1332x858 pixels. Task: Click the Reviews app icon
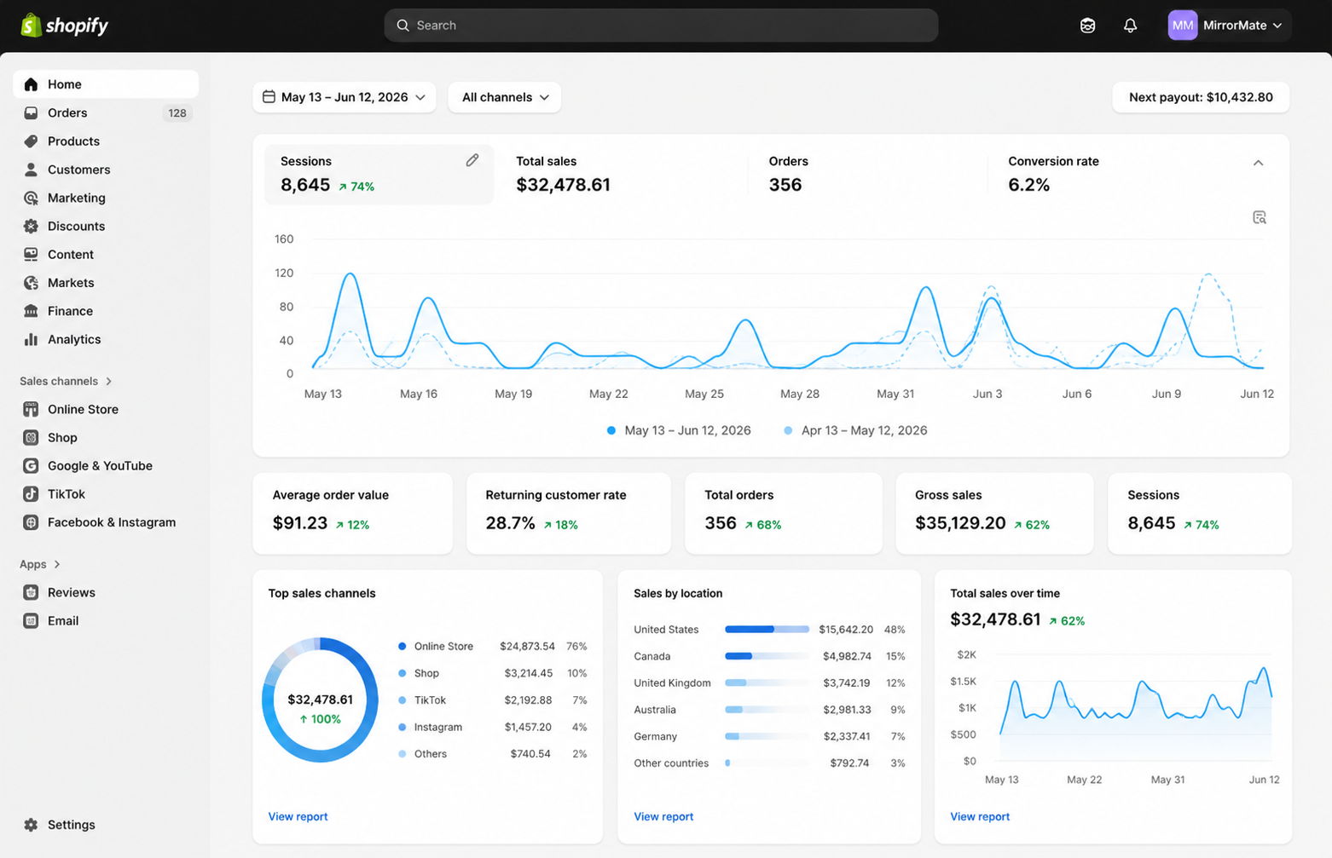(x=31, y=592)
